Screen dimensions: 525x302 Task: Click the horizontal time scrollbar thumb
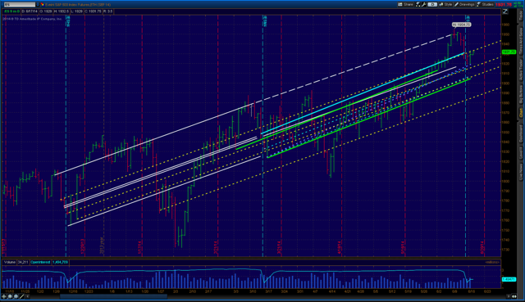pyautogui.click(x=113, y=296)
